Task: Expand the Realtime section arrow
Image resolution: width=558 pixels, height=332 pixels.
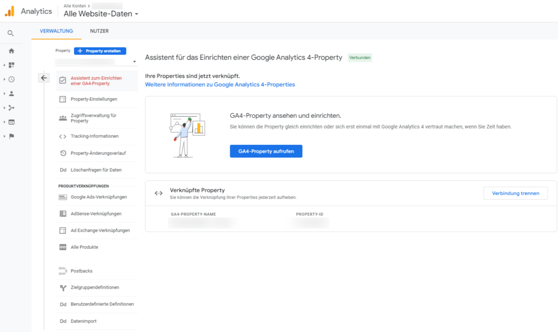Action: coord(5,79)
